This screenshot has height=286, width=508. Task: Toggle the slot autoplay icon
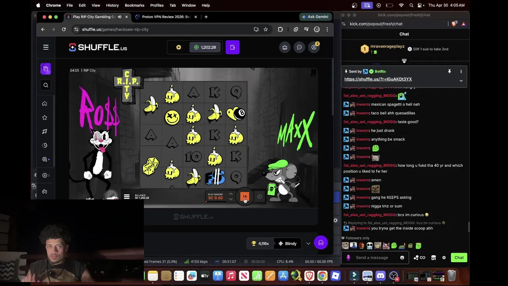pyautogui.click(x=260, y=197)
